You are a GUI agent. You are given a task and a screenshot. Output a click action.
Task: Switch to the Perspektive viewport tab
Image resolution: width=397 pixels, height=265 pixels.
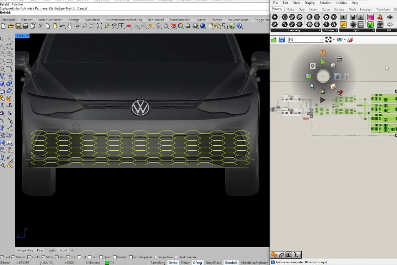pos(25,250)
